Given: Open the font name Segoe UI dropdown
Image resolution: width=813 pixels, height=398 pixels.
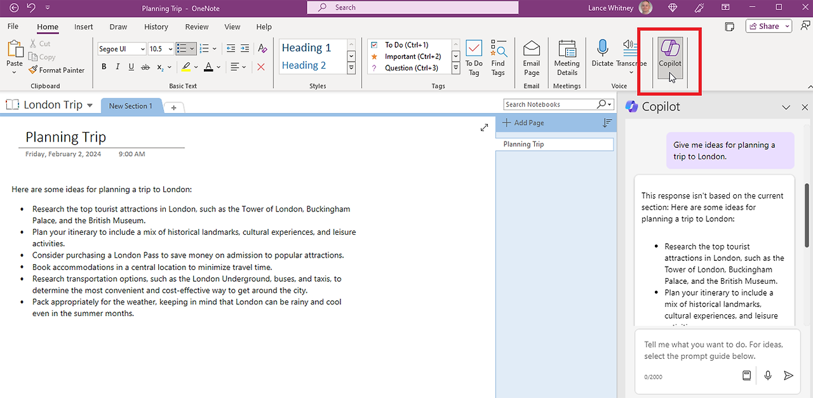Looking at the screenshot, I should 142,49.
